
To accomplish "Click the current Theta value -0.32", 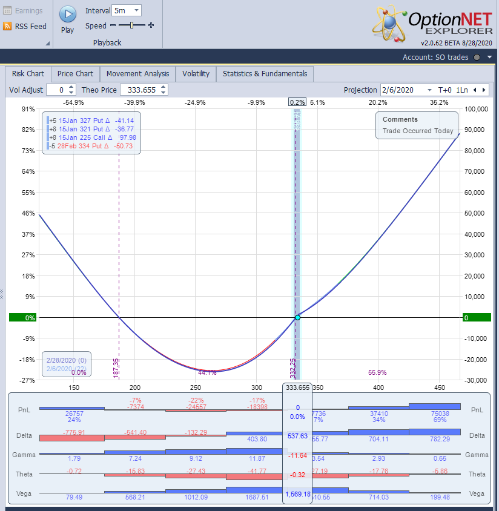I will coord(297,475).
